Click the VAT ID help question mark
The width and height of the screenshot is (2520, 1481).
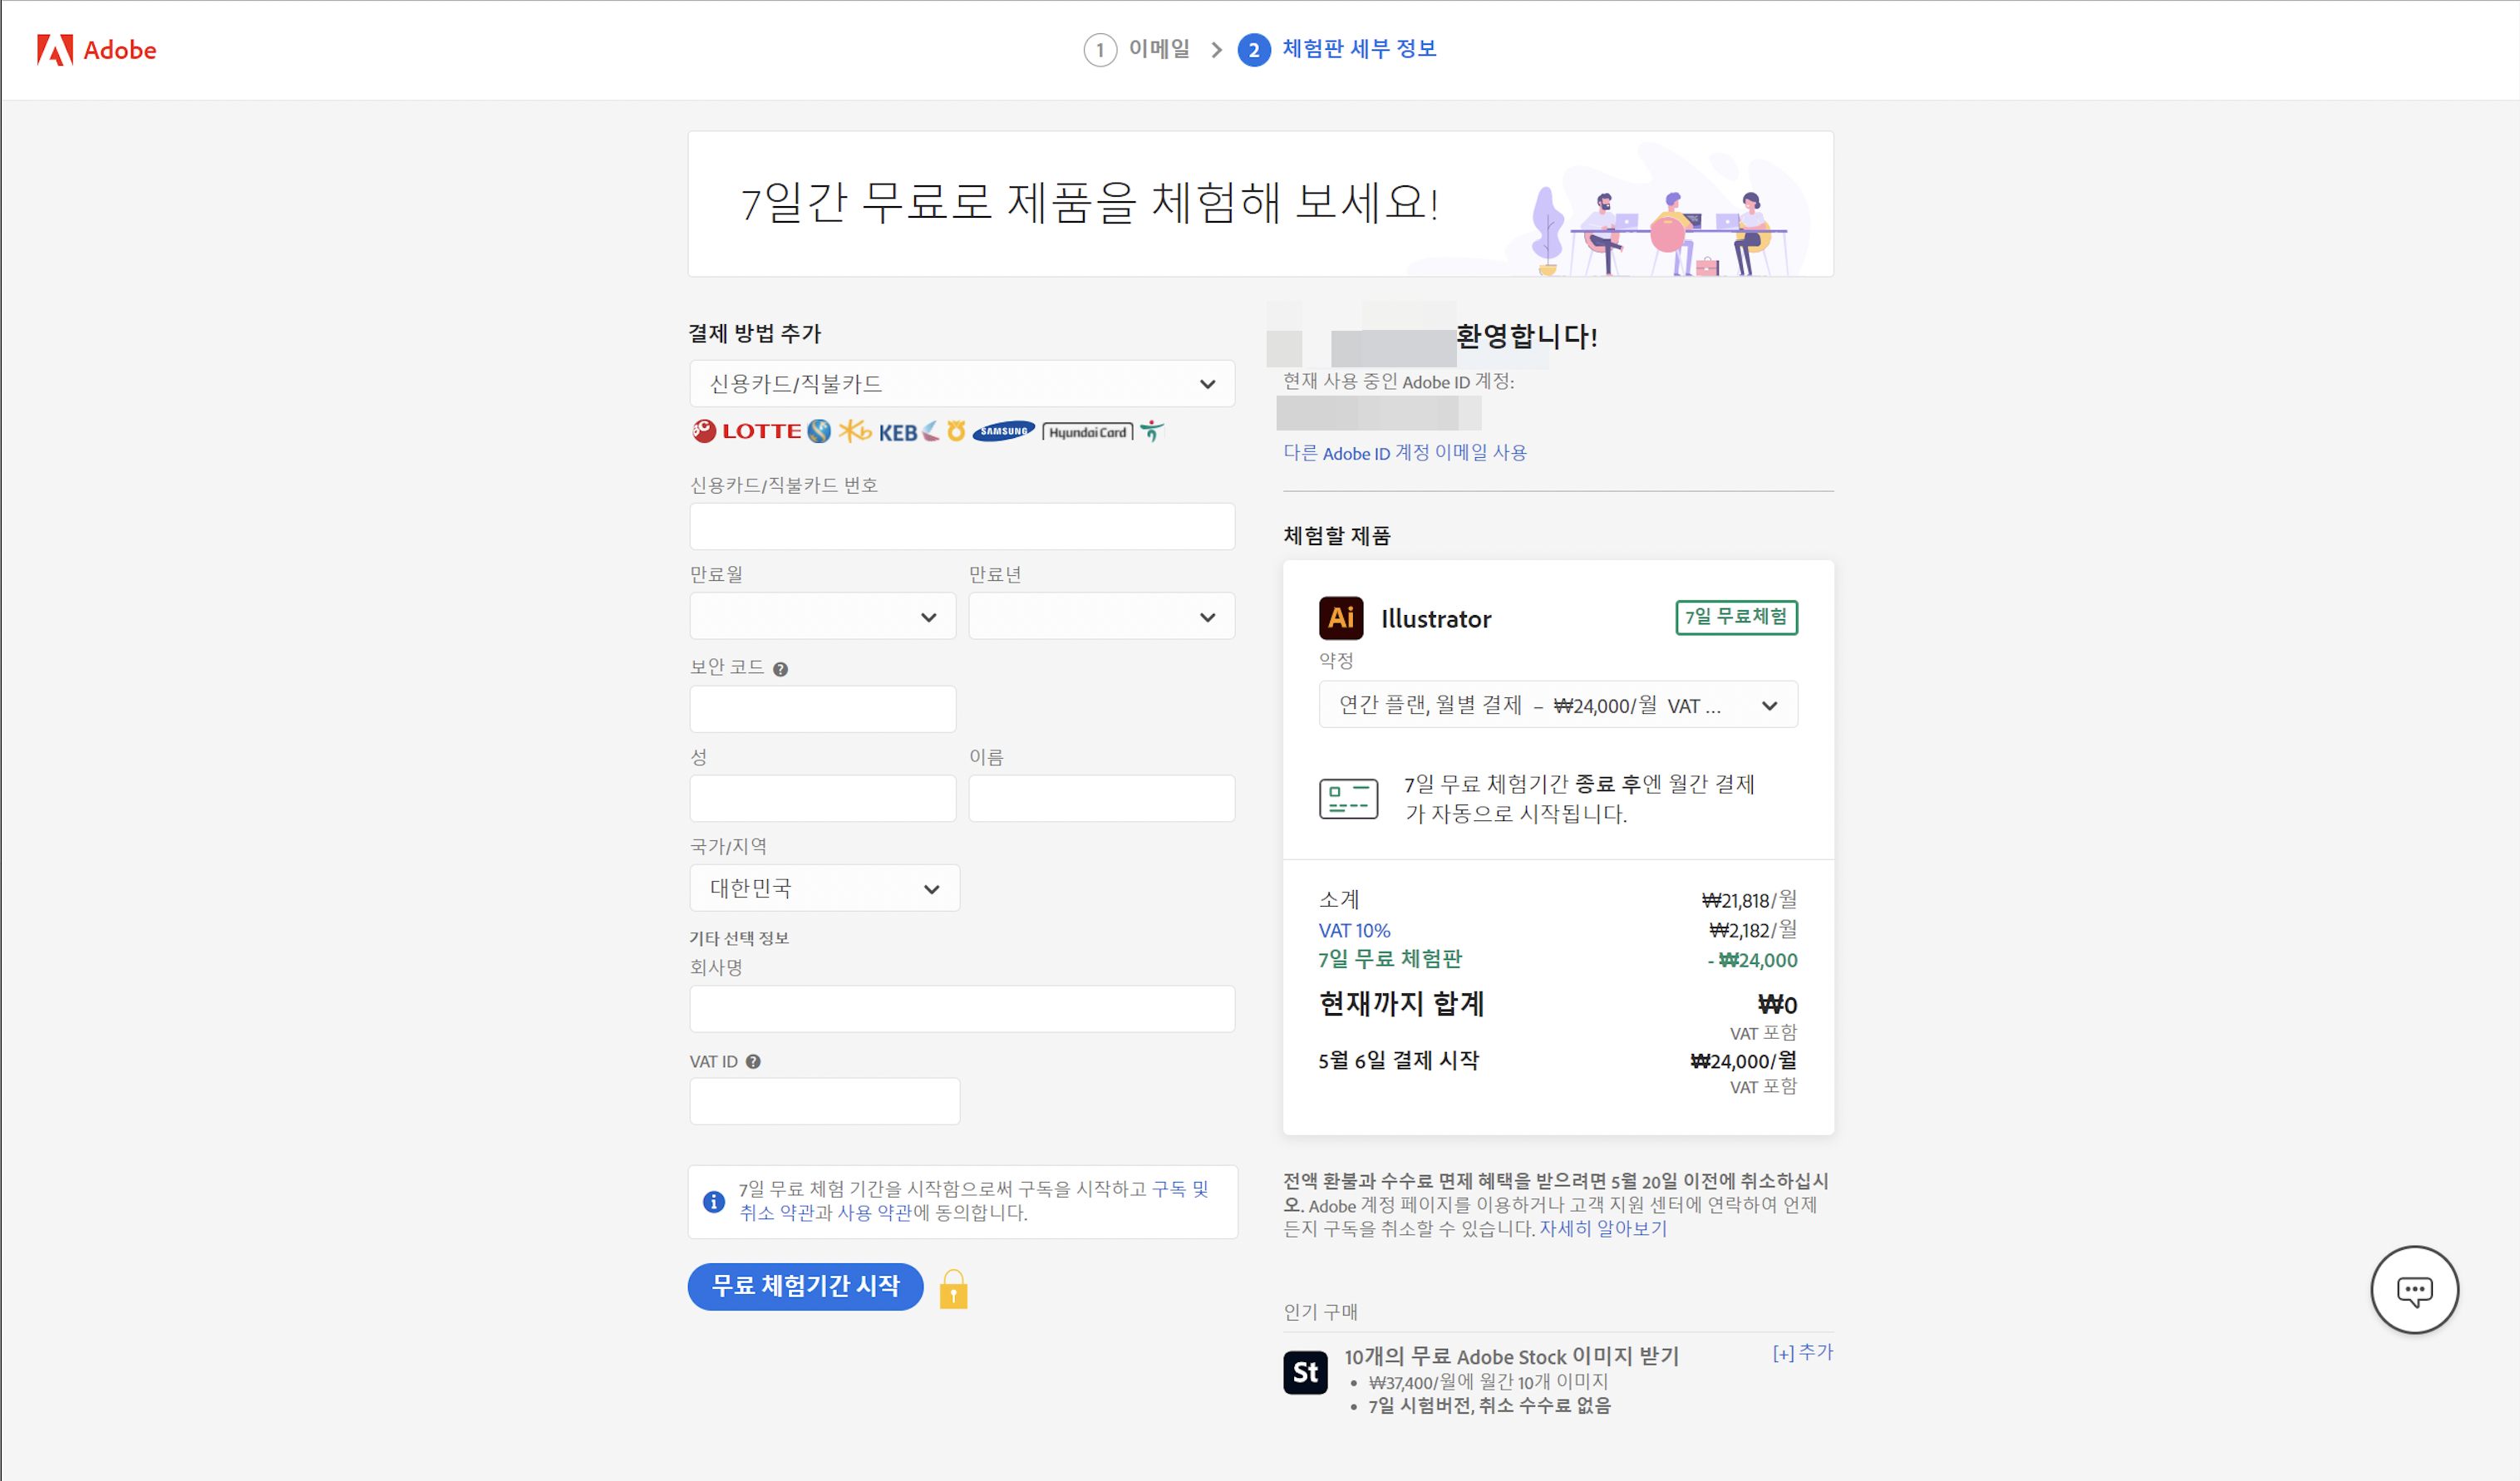[x=753, y=1061]
